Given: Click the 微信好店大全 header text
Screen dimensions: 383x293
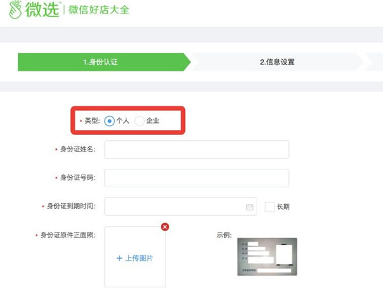Looking at the screenshot, I should [x=99, y=10].
